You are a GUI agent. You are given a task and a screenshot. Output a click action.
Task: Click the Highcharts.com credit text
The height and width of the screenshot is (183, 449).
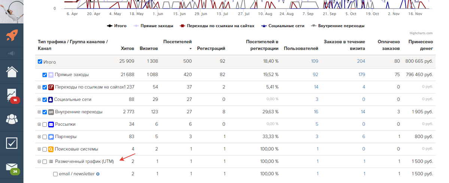tap(421, 33)
